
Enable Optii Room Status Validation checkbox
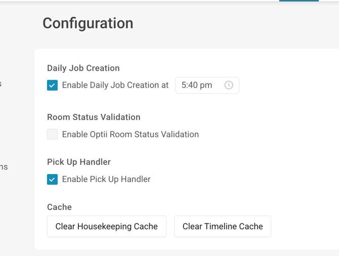pyautogui.click(x=52, y=134)
